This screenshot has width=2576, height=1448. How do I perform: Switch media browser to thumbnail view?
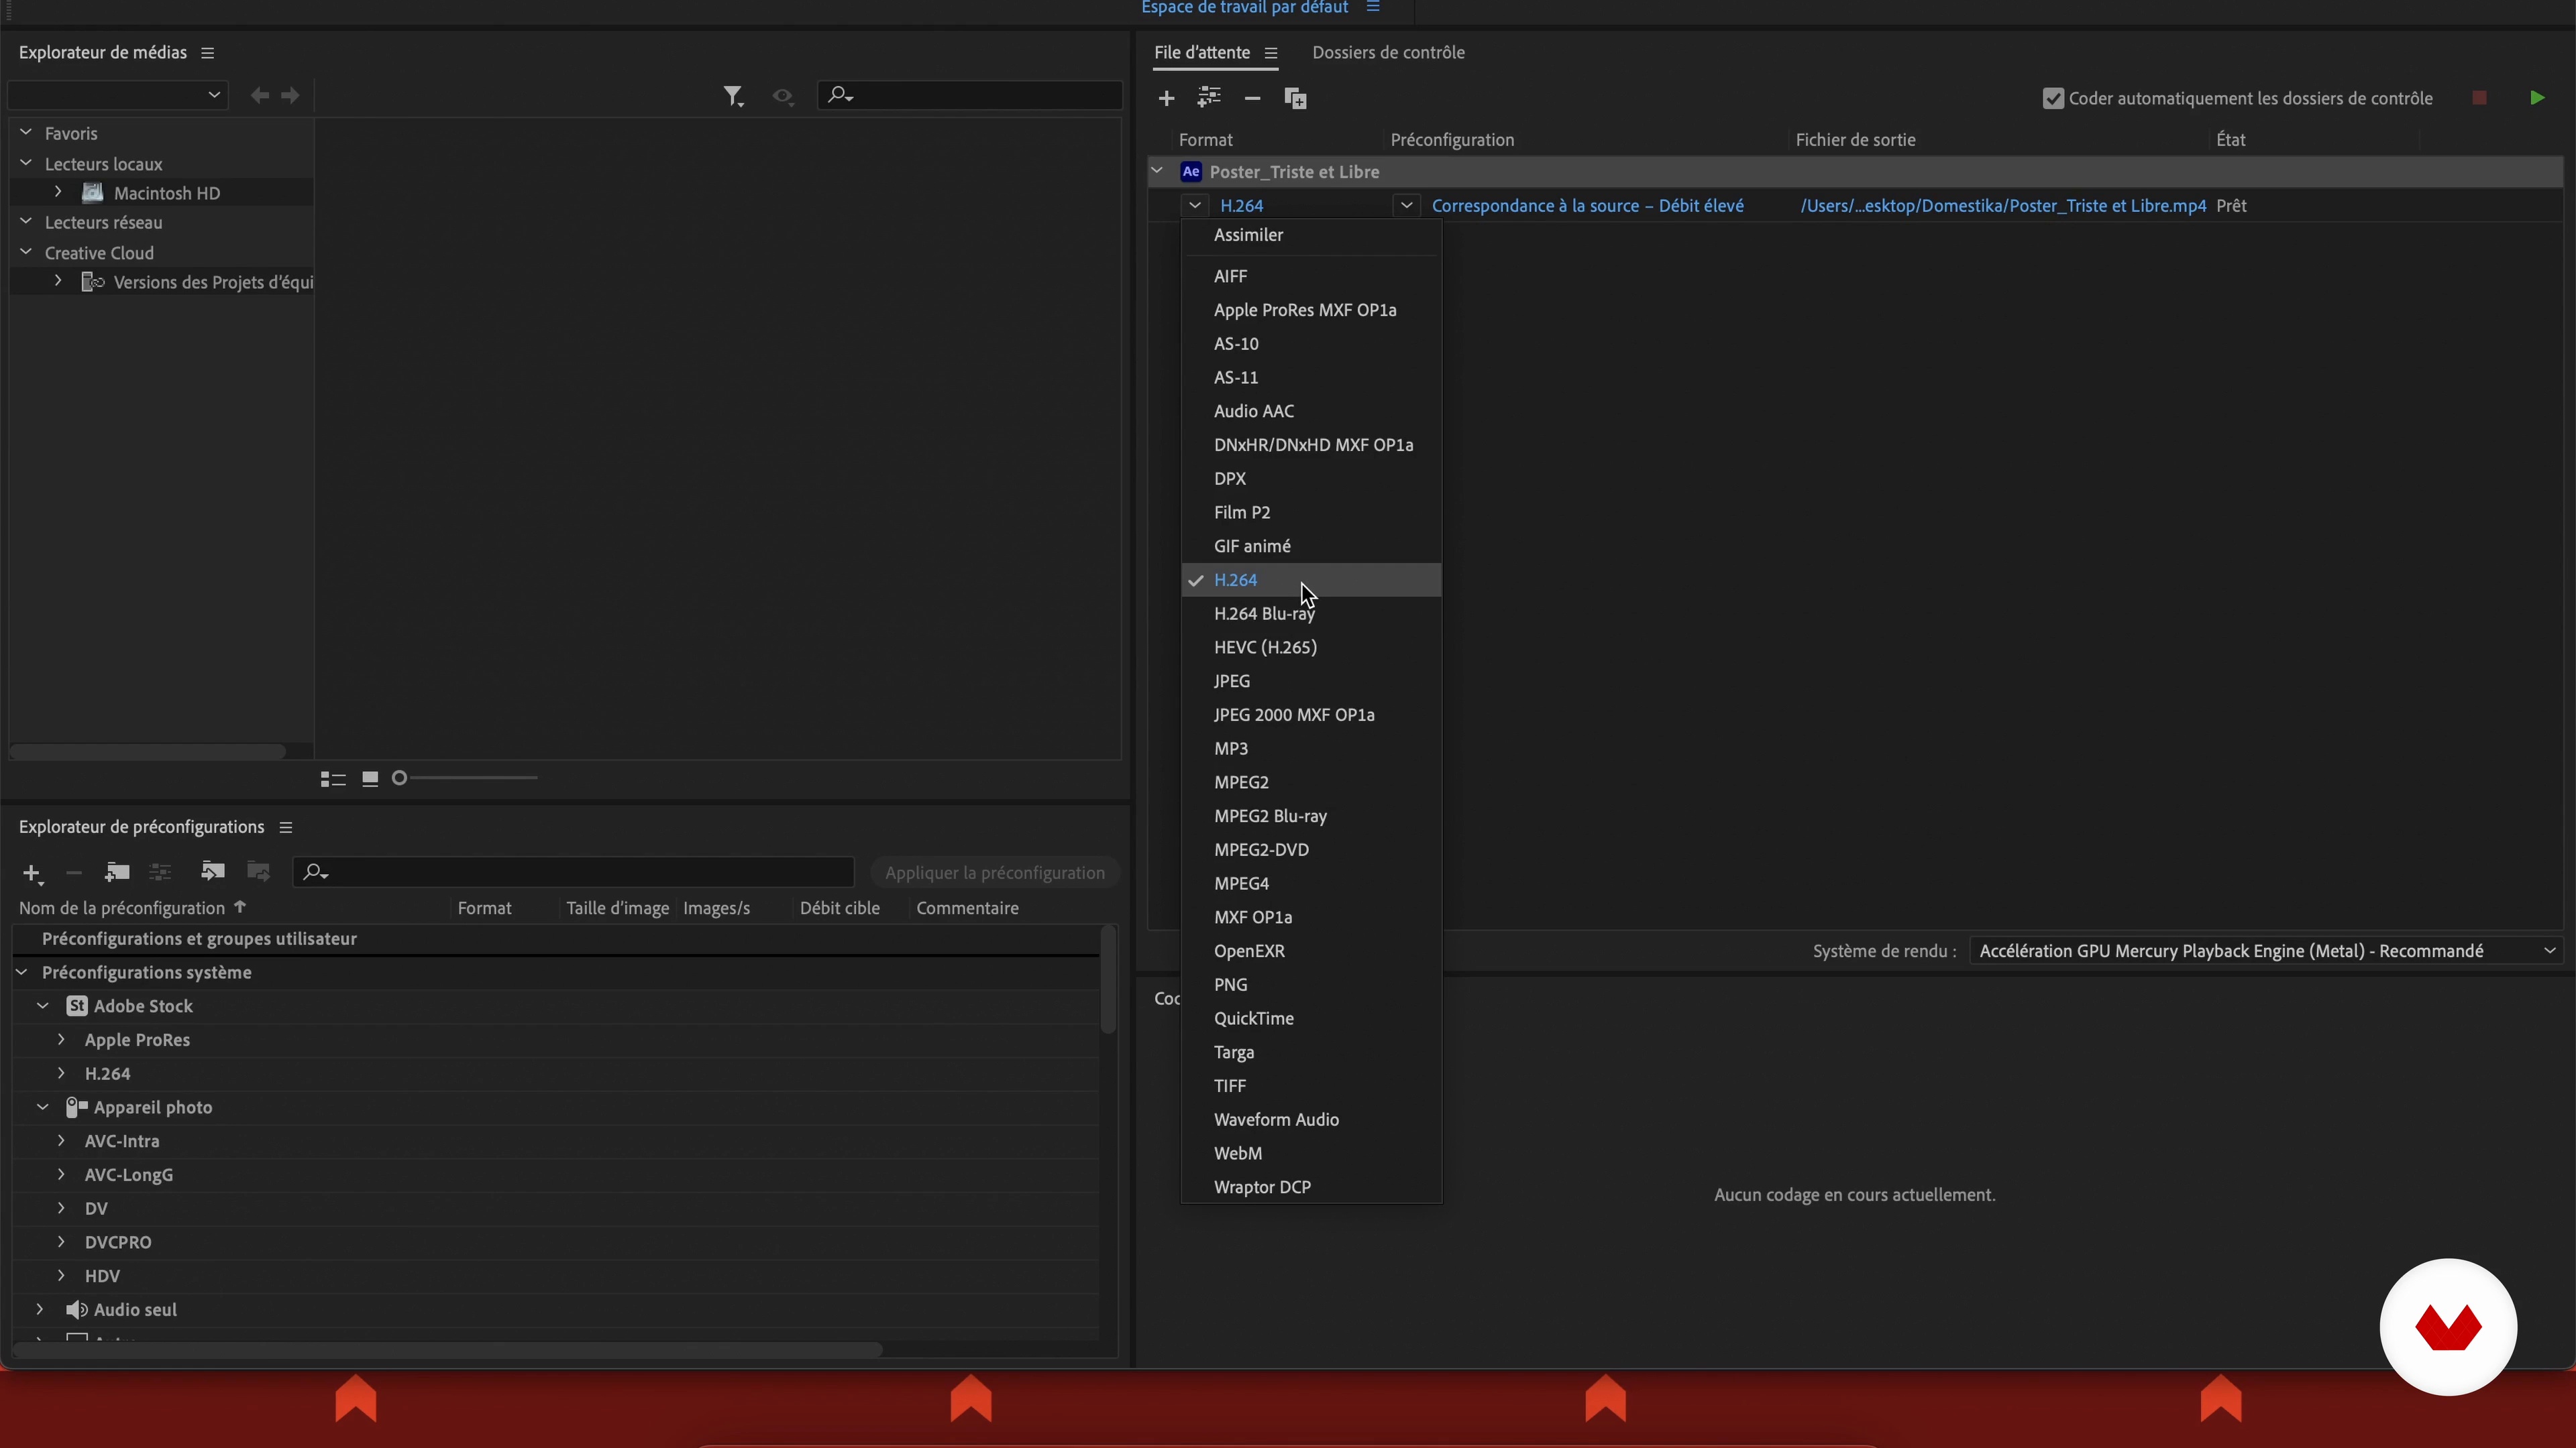[370, 778]
